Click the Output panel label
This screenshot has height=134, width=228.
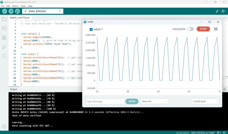pos(13,89)
